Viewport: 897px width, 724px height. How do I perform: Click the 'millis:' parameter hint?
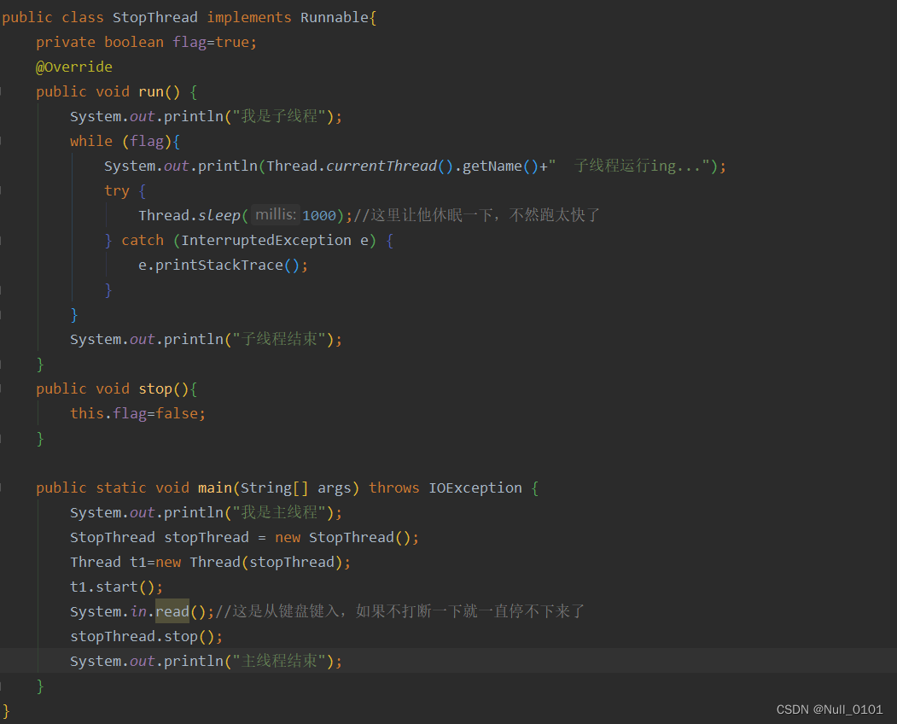coord(276,214)
